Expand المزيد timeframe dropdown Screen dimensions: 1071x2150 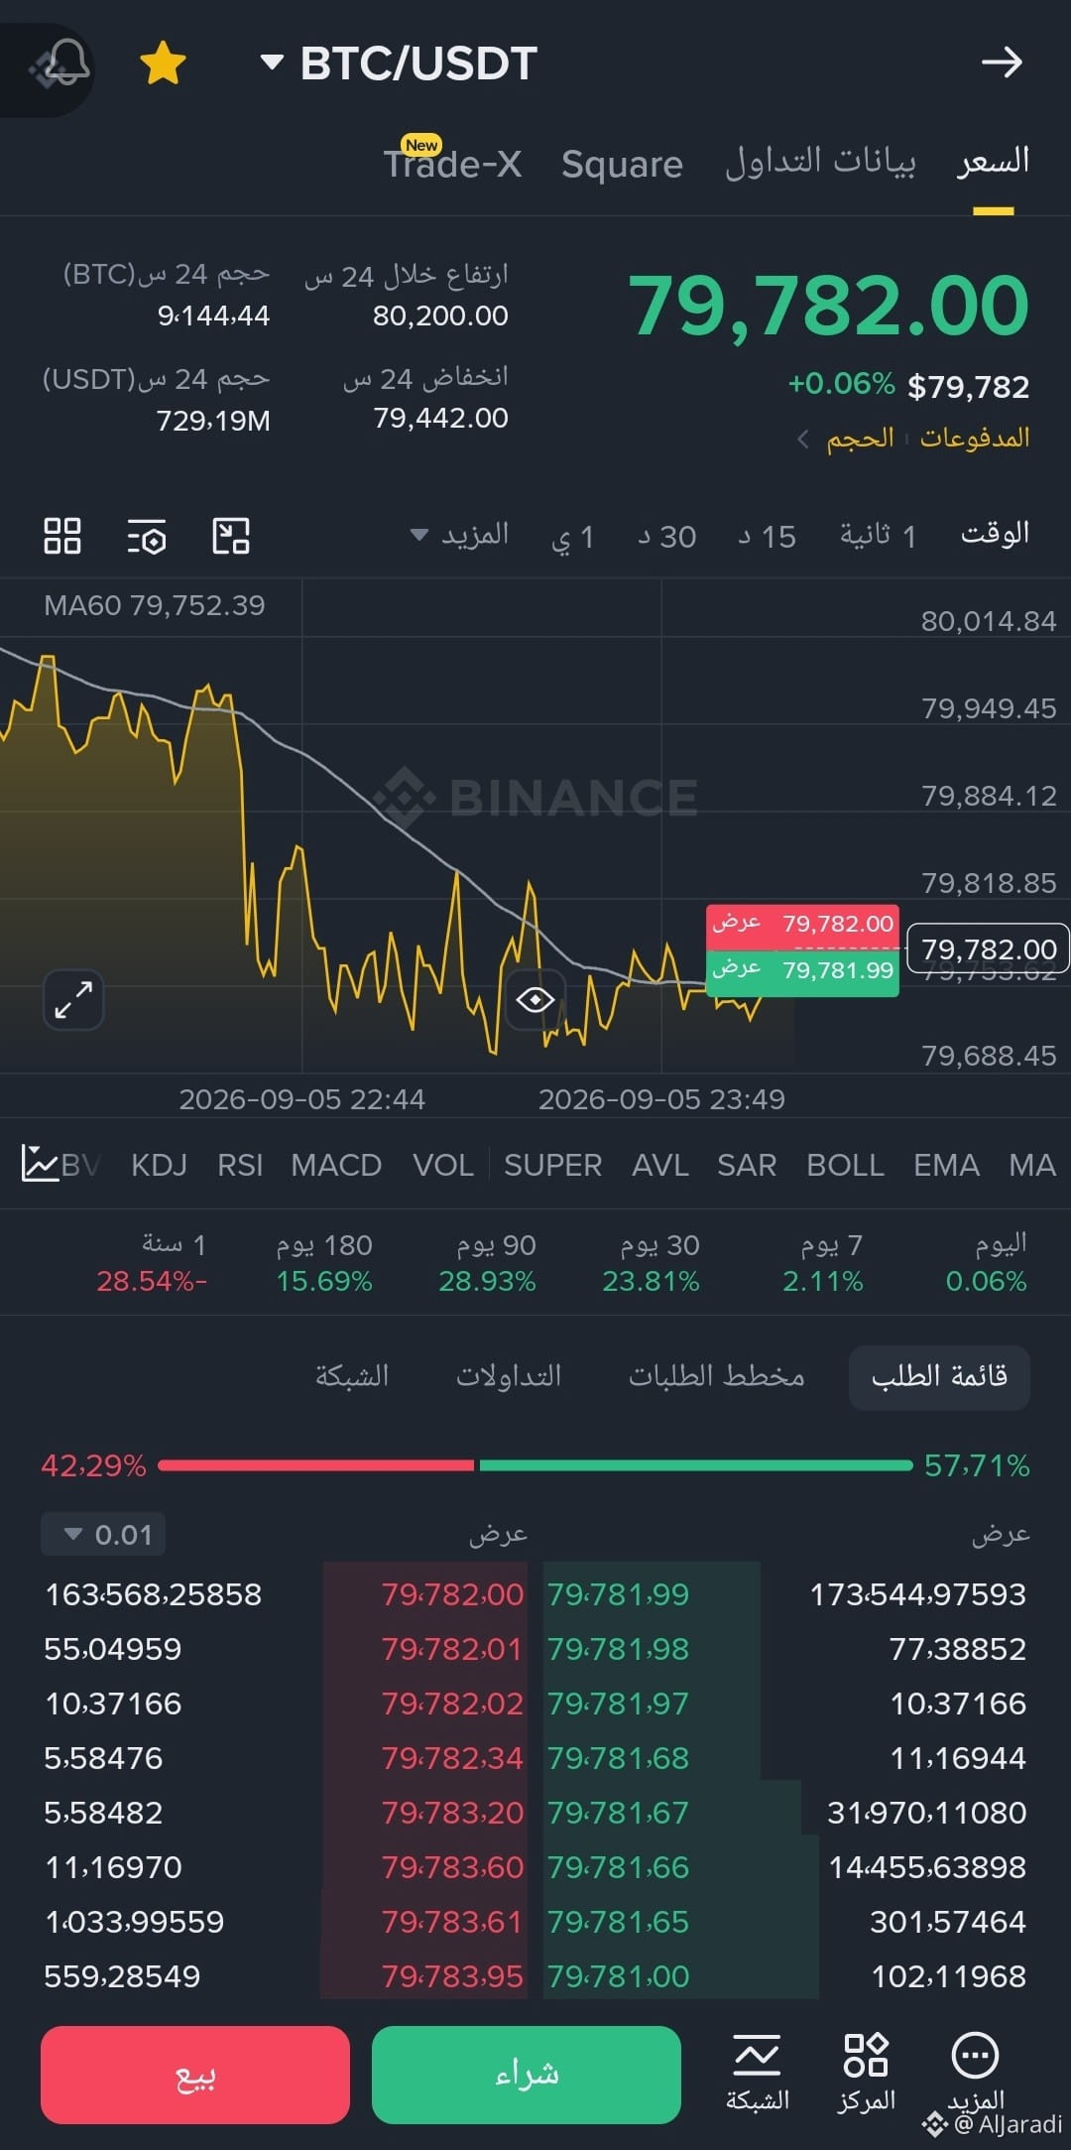click(460, 536)
